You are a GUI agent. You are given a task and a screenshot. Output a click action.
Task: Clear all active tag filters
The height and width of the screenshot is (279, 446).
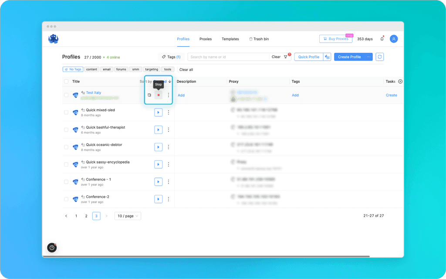(187, 69)
